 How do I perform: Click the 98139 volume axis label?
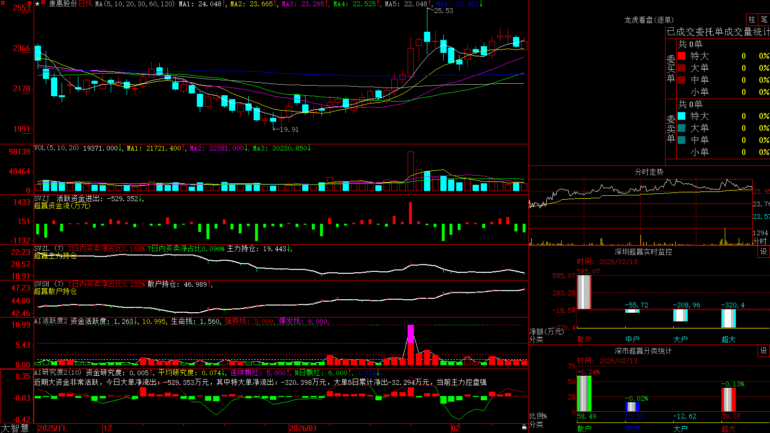20,152
